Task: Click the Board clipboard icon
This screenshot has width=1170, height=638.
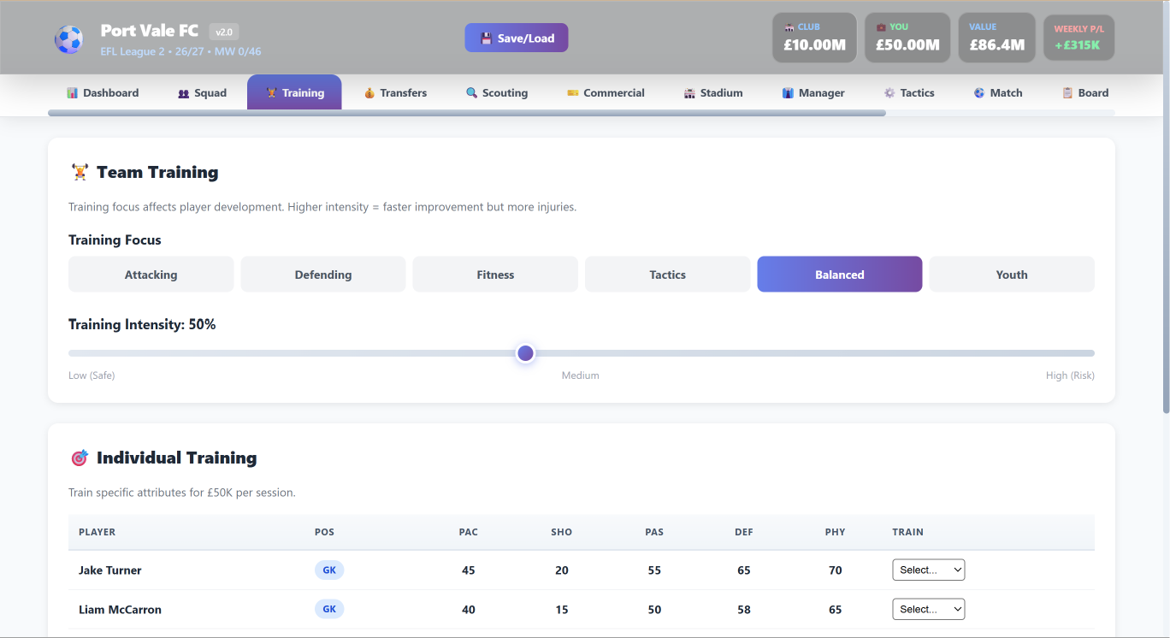Action: pos(1067,93)
